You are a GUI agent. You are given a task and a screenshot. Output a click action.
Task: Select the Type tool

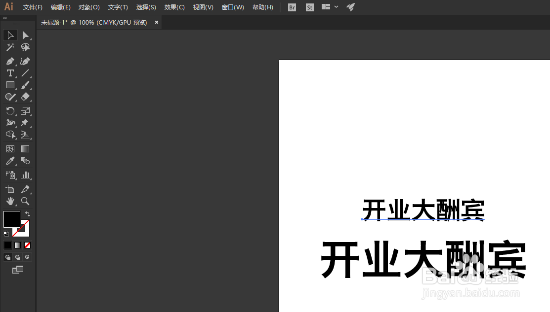pos(10,73)
